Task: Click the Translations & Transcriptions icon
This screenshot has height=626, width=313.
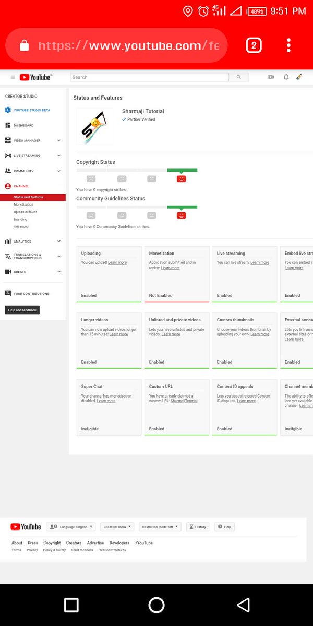Action: [x=8, y=256]
